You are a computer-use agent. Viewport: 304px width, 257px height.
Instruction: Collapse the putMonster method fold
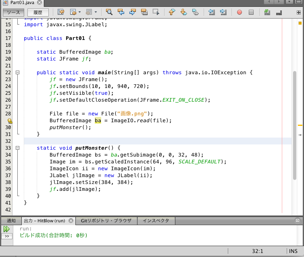pos(18,148)
